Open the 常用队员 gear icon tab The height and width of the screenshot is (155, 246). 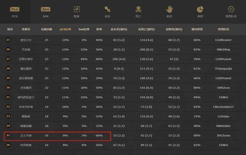(x=231, y=9)
